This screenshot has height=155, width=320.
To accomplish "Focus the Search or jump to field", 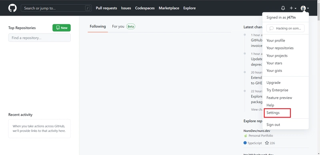I will pyautogui.click(x=56, y=8).
